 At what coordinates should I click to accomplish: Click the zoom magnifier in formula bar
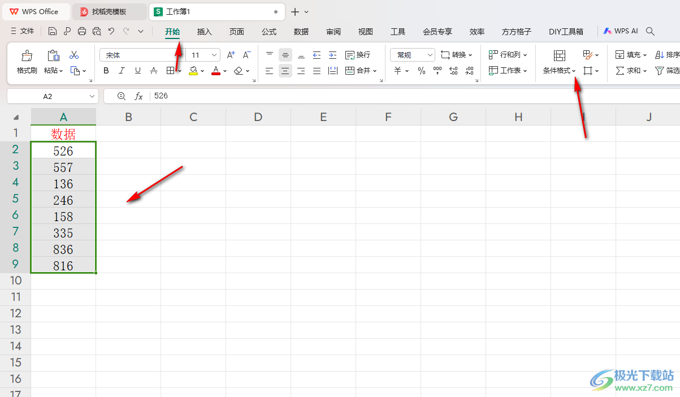(x=121, y=96)
